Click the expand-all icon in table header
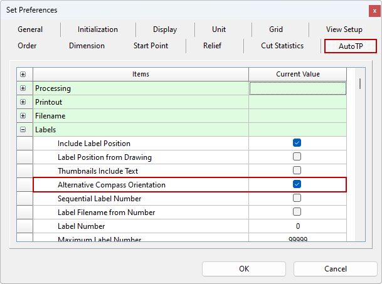This screenshot has width=382, height=284. click(23, 75)
